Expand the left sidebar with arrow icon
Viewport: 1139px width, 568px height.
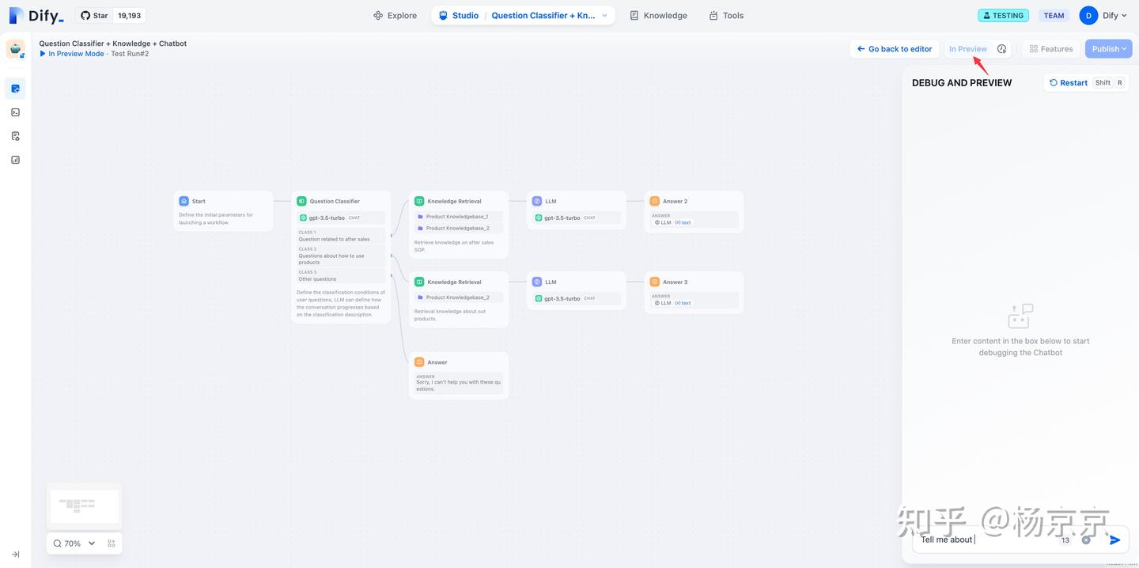[x=15, y=554]
